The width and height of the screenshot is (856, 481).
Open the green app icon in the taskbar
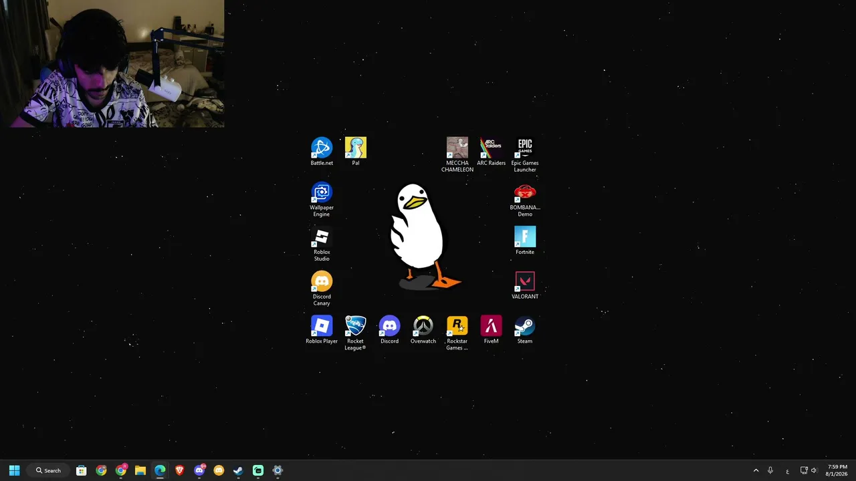coord(258,470)
